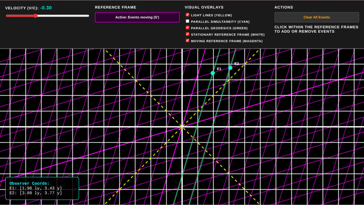Image resolution: width=364 pixels, height=205 pixels.
Task: Click the 'Reference Frame' section heading
Action: click(116, 7)
